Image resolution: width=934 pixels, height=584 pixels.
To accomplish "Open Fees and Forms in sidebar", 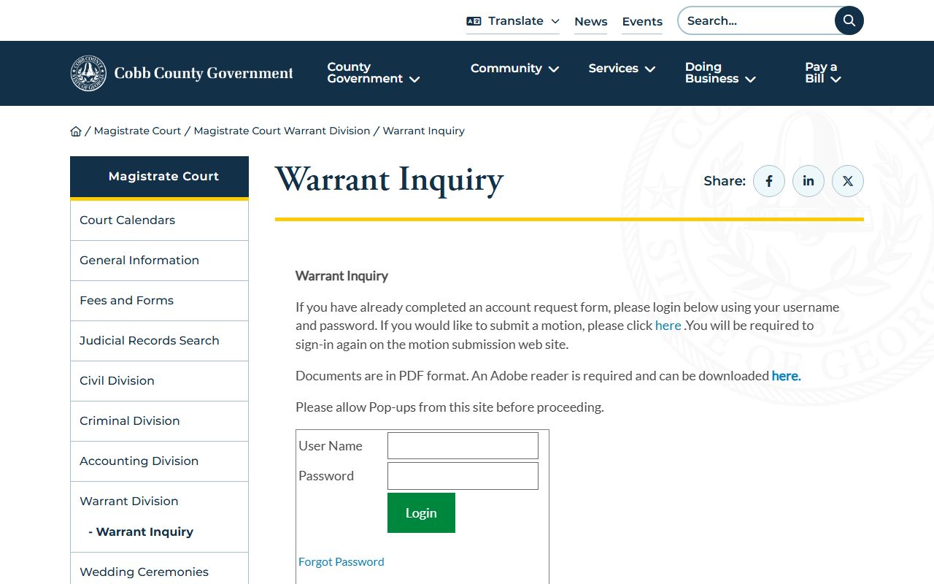I will click(159, 301).
